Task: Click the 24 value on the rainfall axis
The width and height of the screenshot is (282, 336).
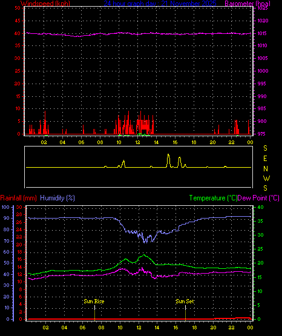Action: (19, 229)
